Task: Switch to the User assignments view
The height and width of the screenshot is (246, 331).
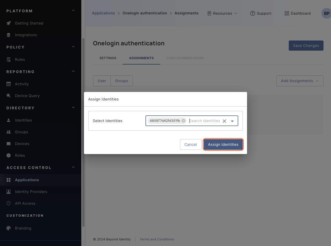Action: click(x=102, y=81)
